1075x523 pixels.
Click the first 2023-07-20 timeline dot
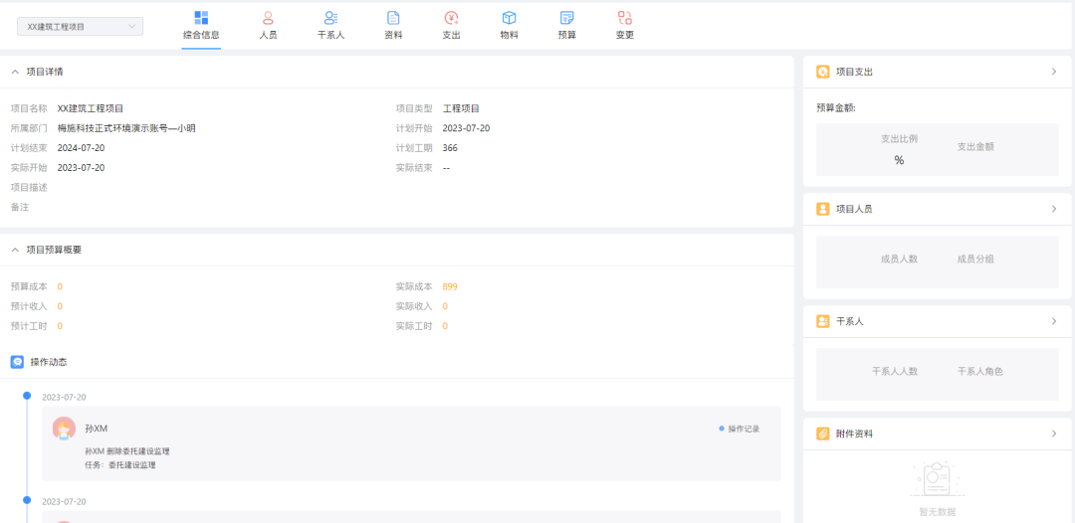click(27, 396)
